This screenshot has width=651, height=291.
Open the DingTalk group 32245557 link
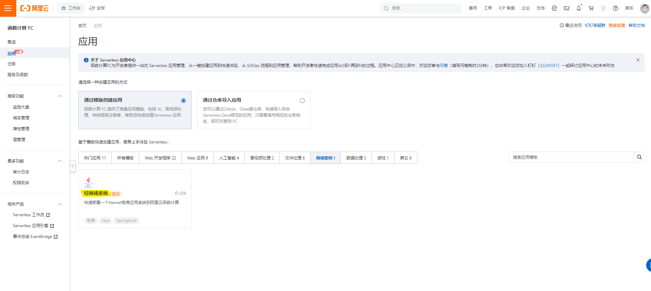(x=549, y=66)
